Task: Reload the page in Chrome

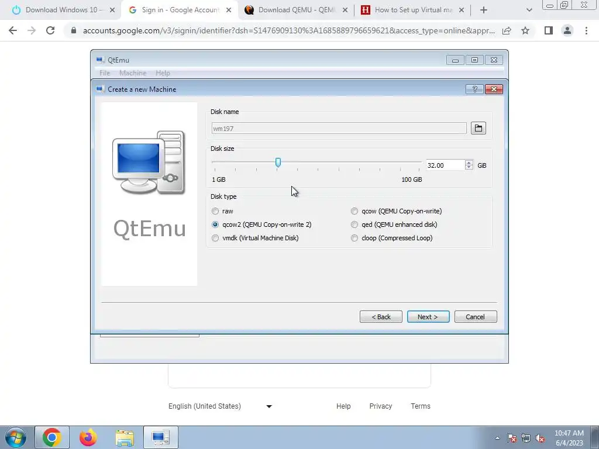Action: [50, 30]
